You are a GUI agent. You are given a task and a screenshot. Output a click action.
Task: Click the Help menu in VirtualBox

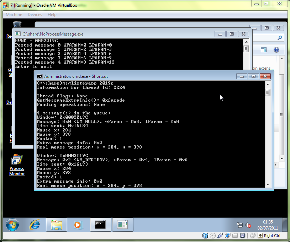coord(52,15)
